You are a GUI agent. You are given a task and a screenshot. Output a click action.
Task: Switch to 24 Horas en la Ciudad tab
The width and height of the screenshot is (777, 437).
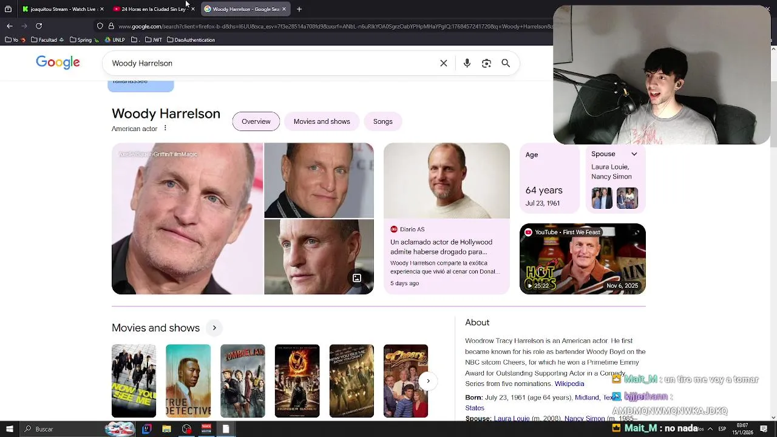click(153, 9)
